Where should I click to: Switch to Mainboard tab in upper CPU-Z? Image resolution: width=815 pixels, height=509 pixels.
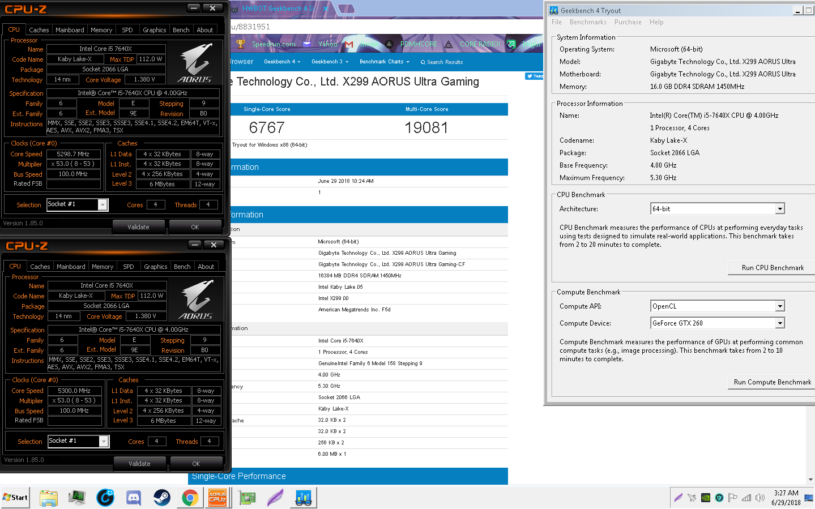[70, 30]
